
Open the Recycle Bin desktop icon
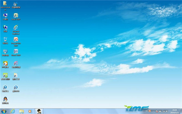point(5,40)
